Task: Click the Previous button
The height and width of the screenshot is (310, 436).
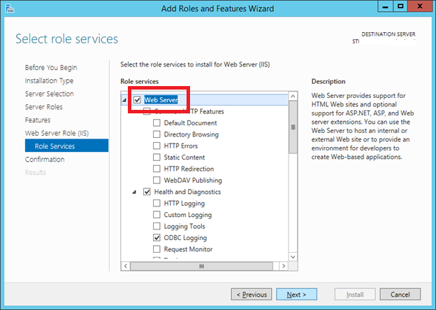Action: pyautogui.click(x=252, y=295)
